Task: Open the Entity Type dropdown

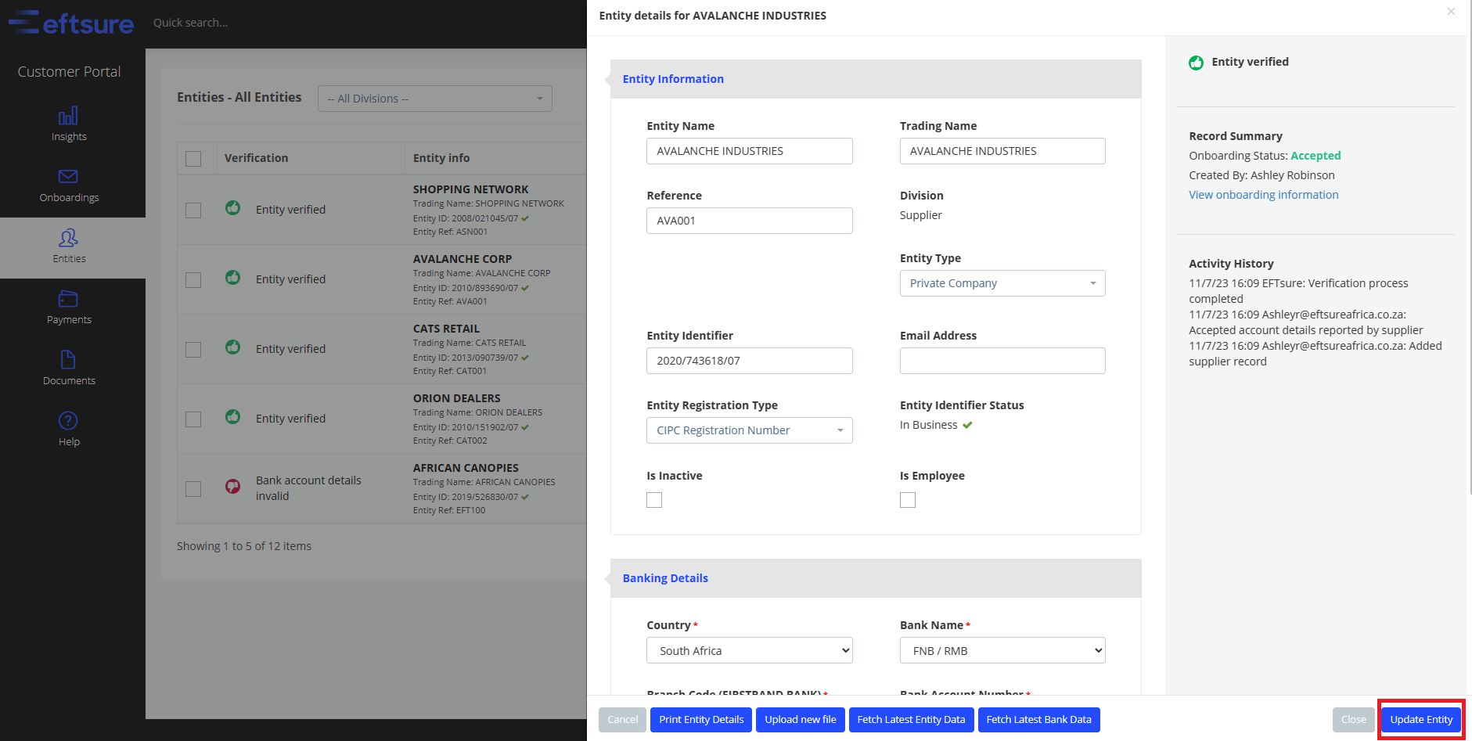Action: tap(1002, 283)
